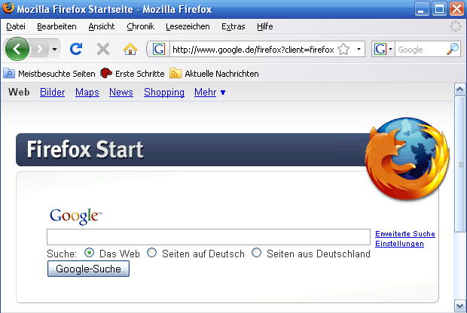Maximize the Firefox window
The image size is (467, 313).
(439, 8)
